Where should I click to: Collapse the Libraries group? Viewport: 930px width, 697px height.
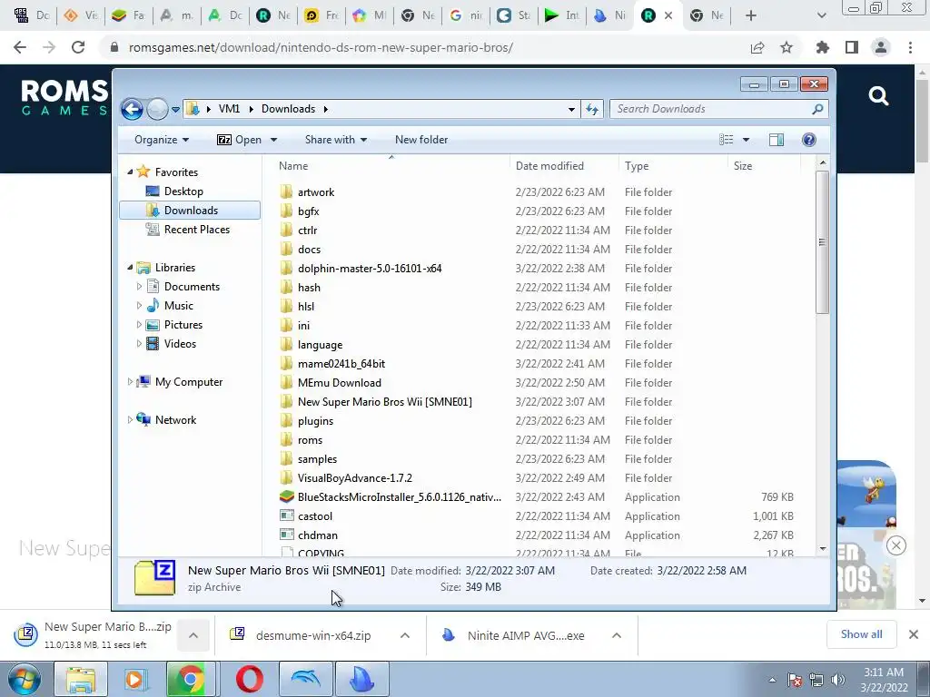click(131, 268)
